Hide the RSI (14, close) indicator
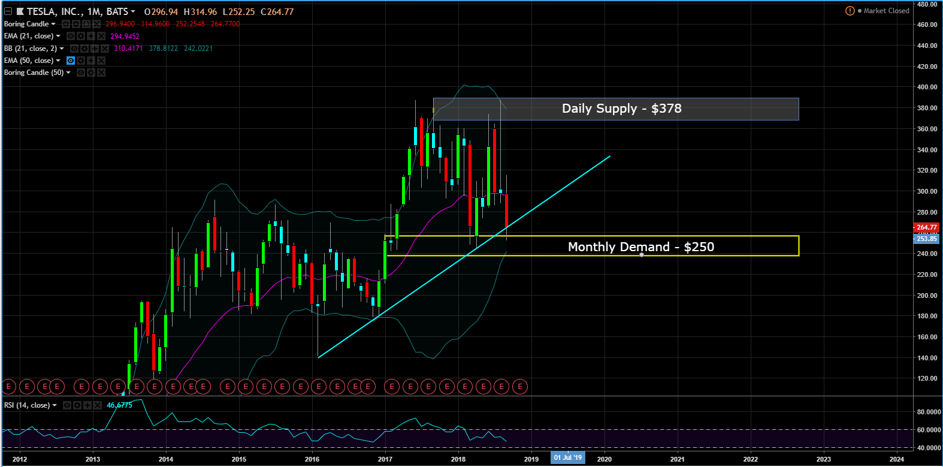The image size is (943, 467). [x=67, y=405]
